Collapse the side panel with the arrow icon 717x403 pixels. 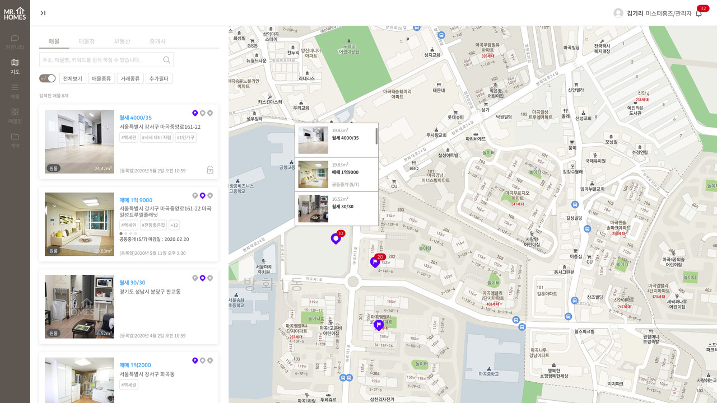click(43, 13)
